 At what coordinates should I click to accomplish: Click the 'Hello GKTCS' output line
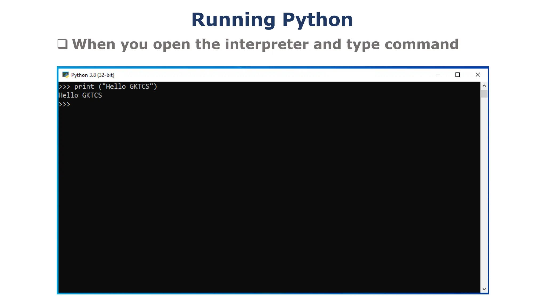pos(80,95)
